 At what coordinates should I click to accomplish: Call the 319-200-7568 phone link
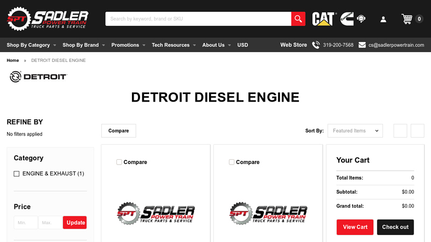click(338, 45)
